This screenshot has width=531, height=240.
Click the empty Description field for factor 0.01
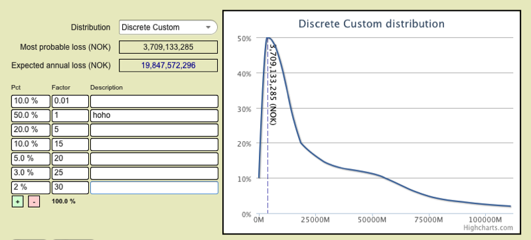click(154, 101)
